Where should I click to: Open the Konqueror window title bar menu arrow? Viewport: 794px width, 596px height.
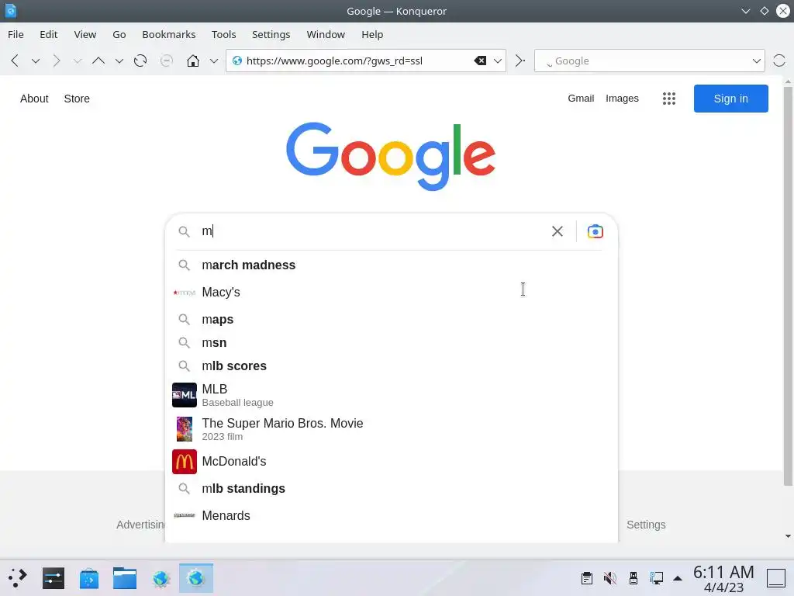(x=746, y=11)
